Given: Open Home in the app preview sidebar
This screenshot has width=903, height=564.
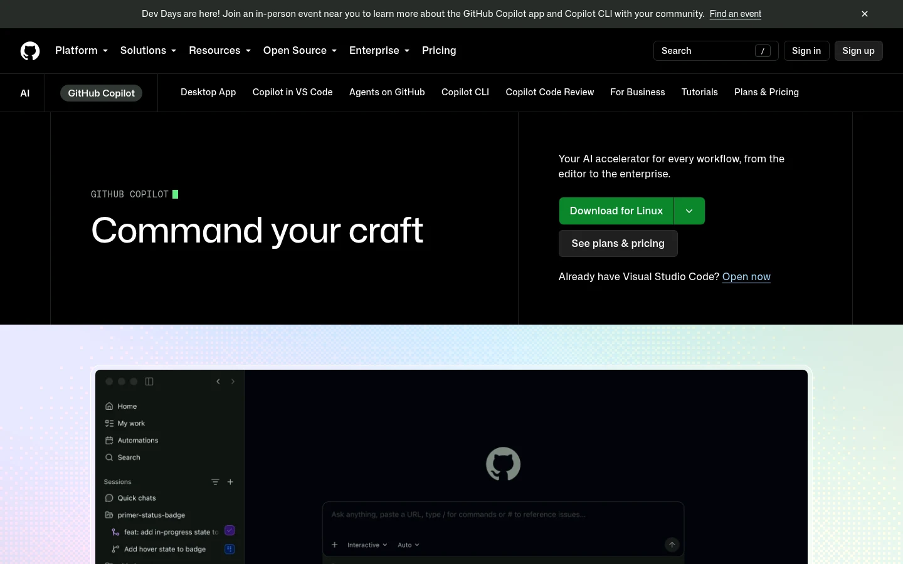Looking at the screenshot, I should click(x=121, y=406).
